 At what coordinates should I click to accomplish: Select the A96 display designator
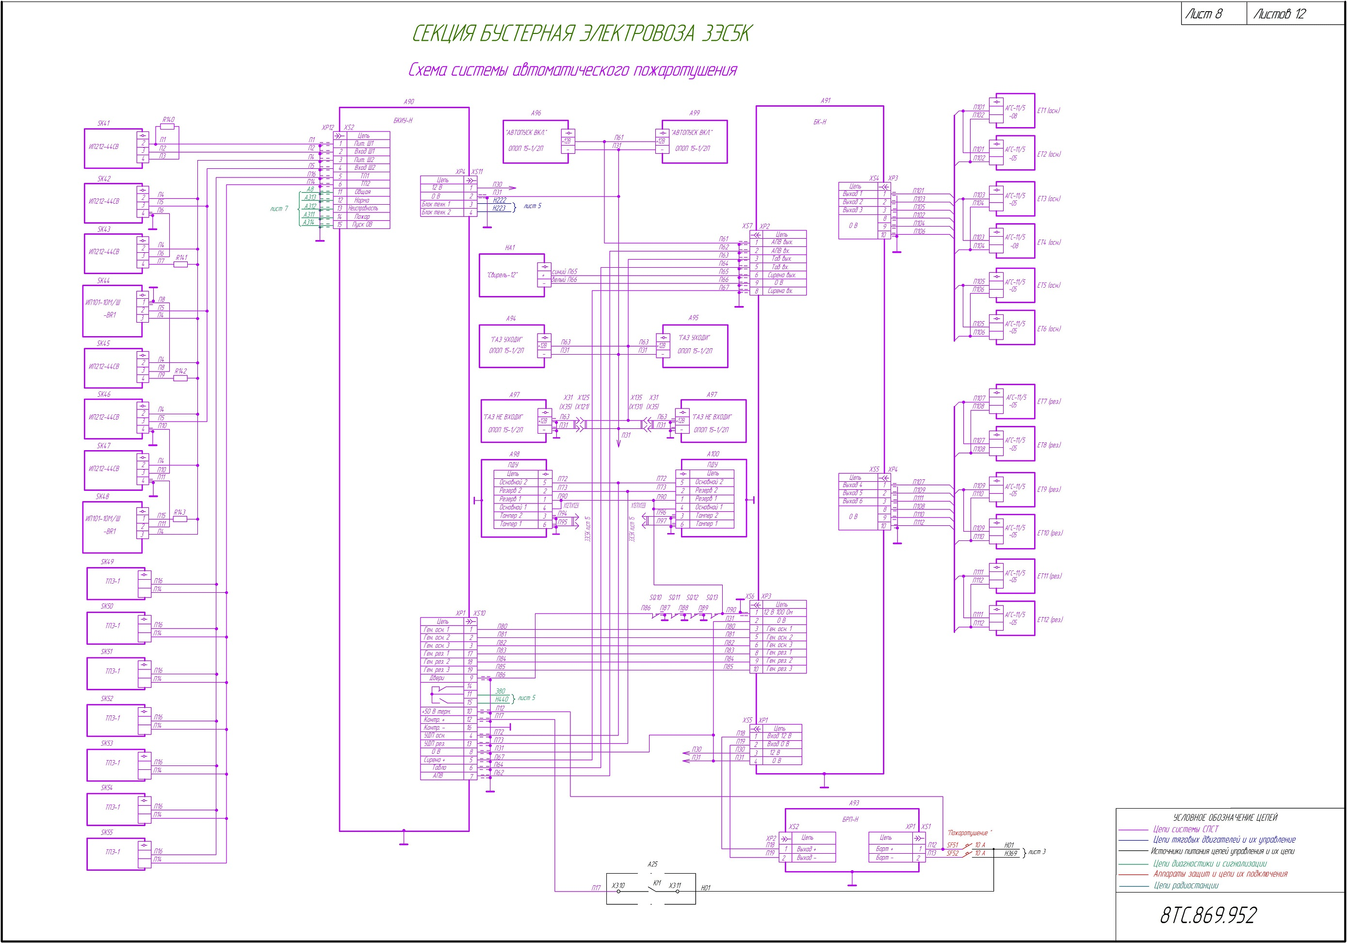pos(536,113)
